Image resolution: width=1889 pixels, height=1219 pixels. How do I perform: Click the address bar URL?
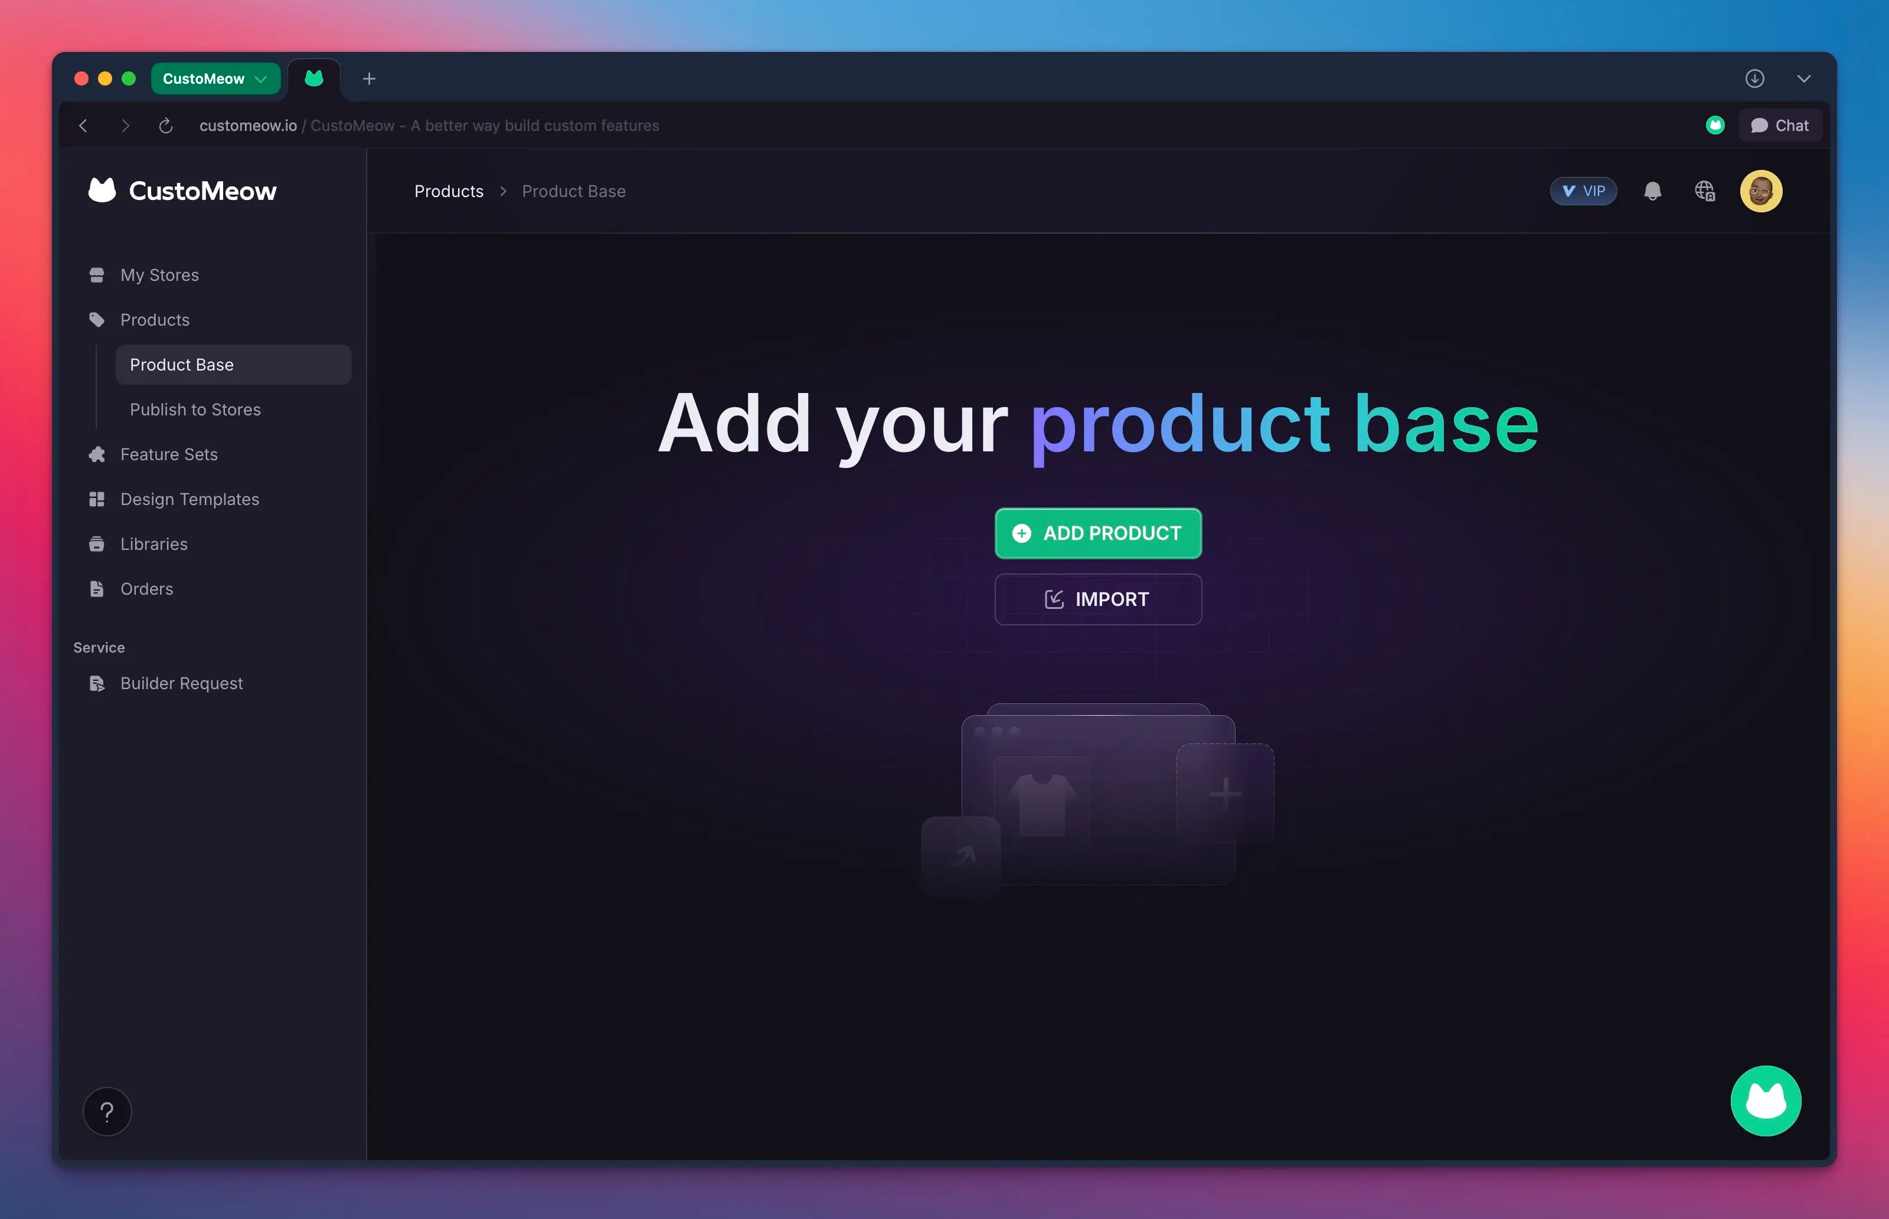(x=248, y=125)
